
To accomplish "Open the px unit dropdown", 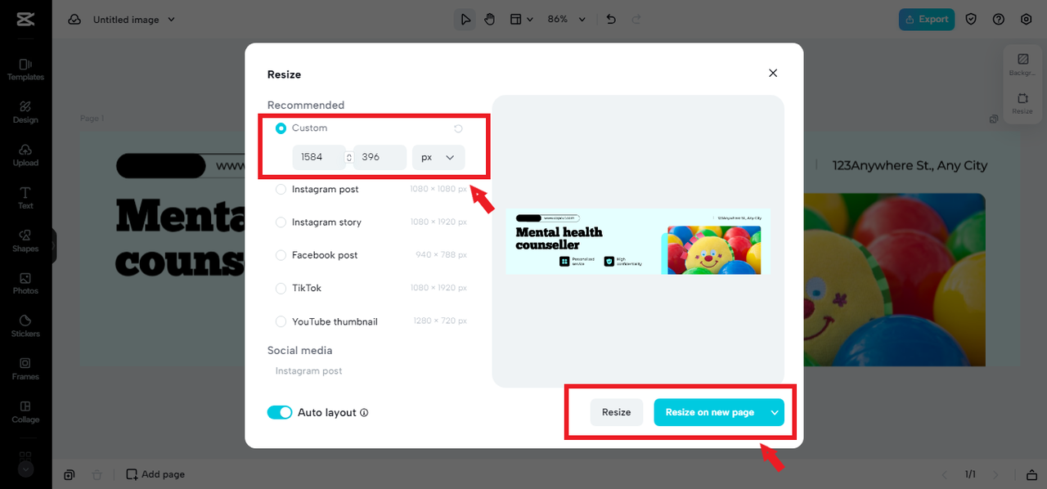I will (x=438, y=157).
